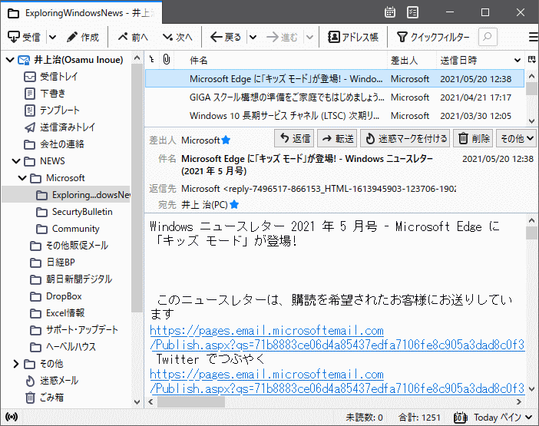Click the message body vertical scrollbar thumb
Screen dimensions: 539x426
point(532,233)
